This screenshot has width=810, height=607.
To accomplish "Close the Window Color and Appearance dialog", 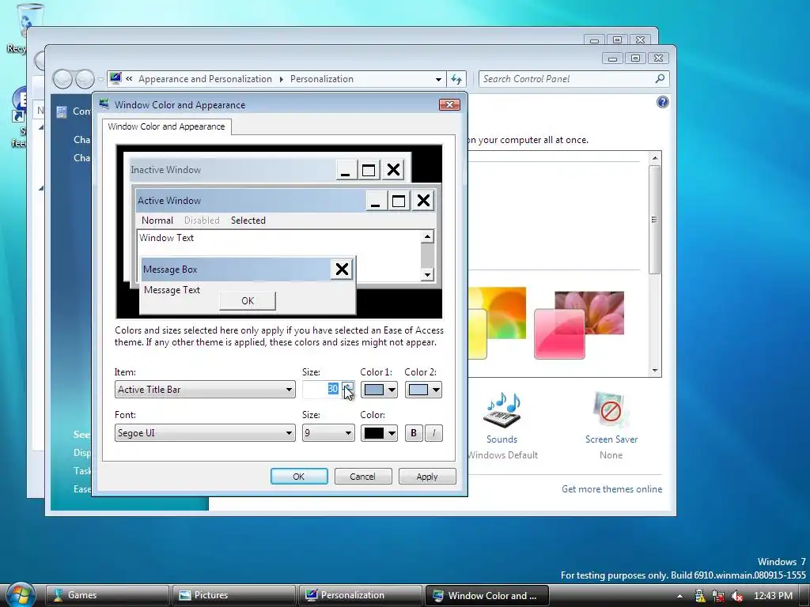I will (449, 105).
